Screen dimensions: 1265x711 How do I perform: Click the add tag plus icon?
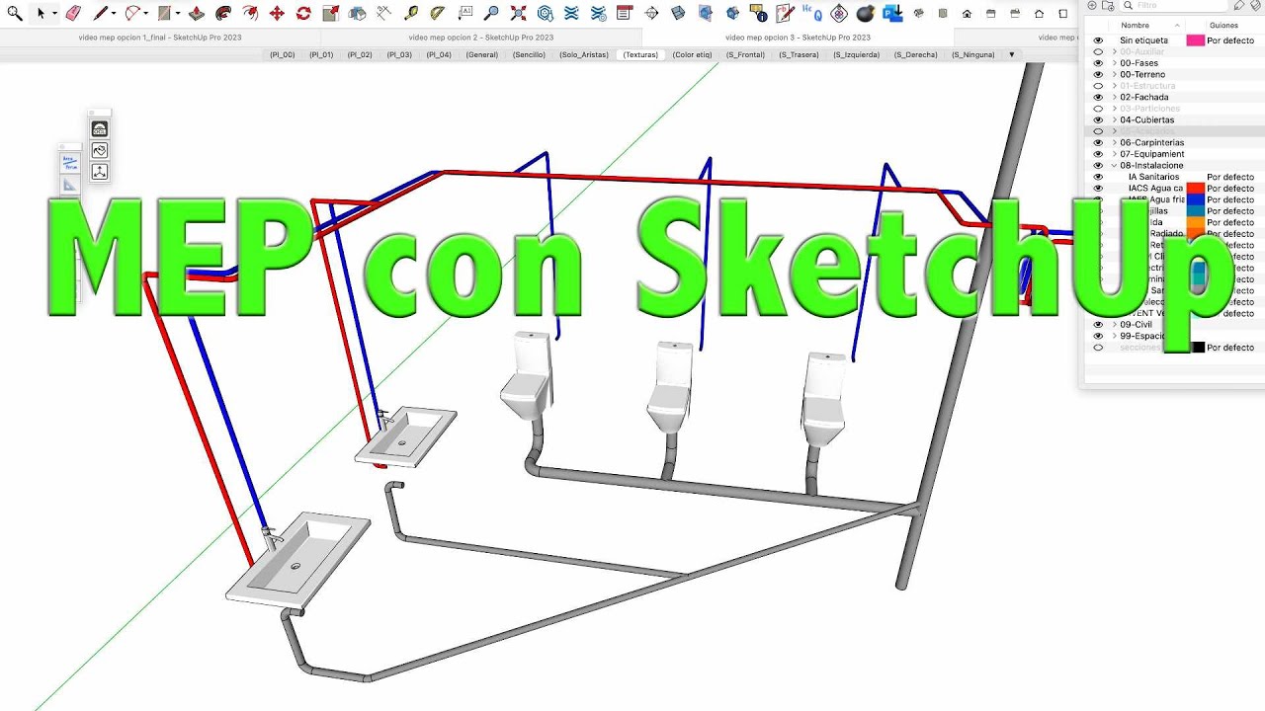coord(1092,6)
